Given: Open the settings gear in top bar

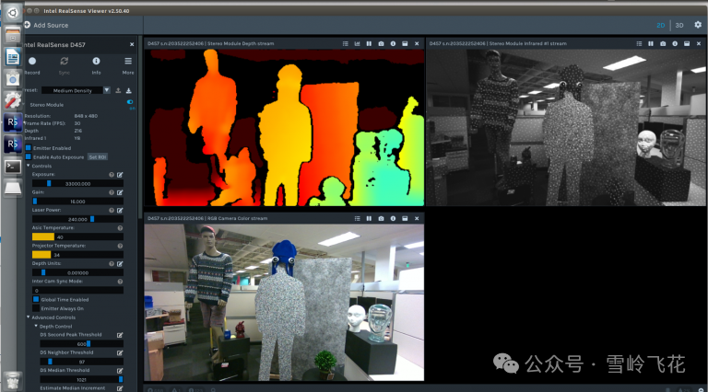Looking at the screenshot, I should pyautogui.click(x=697, y=25).
